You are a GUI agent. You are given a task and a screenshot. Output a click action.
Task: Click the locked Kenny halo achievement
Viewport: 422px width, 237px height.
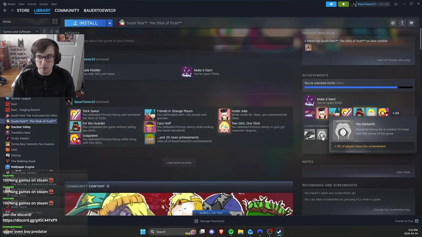(322, 135)
